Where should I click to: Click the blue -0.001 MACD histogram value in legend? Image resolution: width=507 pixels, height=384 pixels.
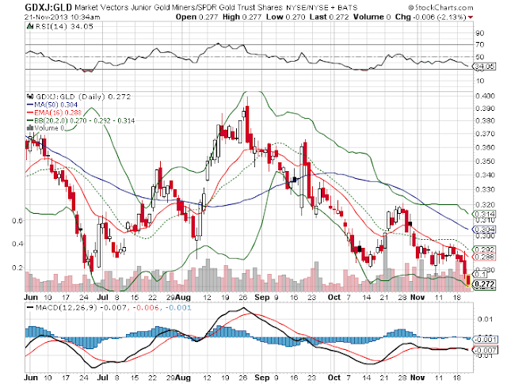point(178,307)
